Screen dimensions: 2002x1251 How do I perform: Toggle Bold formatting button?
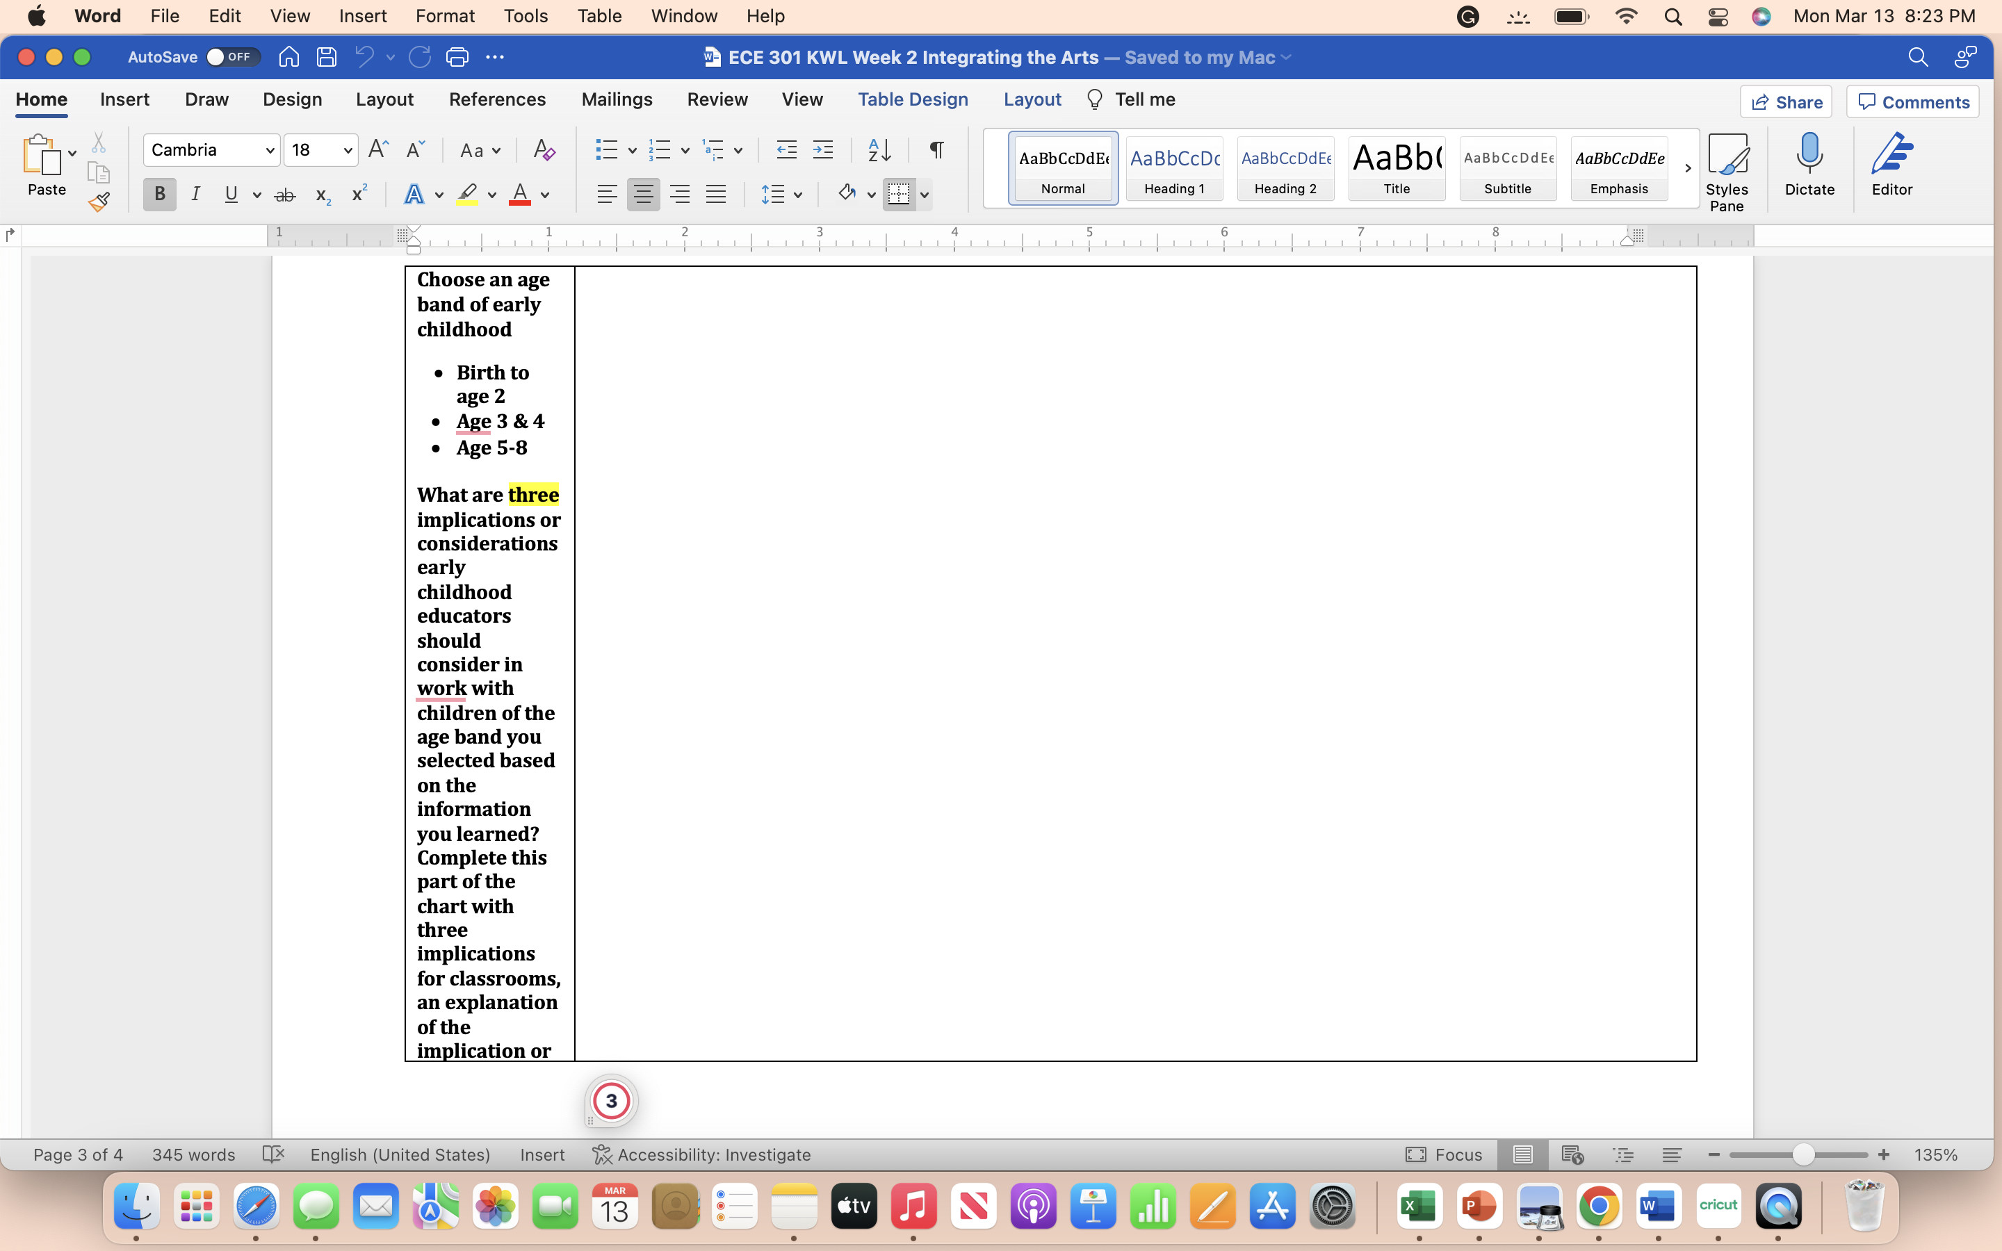click(x=160, y=195)
